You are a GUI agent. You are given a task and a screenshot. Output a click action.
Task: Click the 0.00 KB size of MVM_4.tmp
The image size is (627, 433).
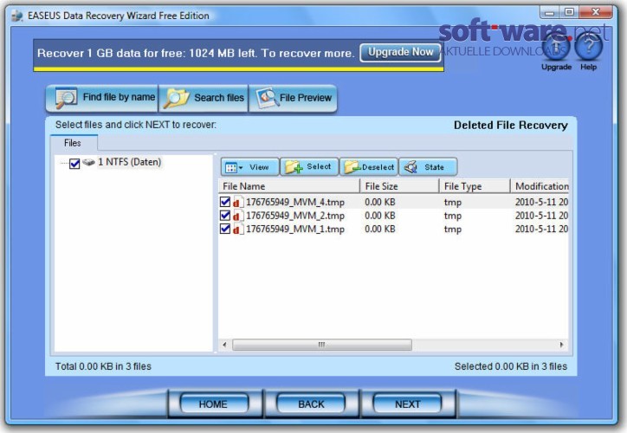[380, 202]
